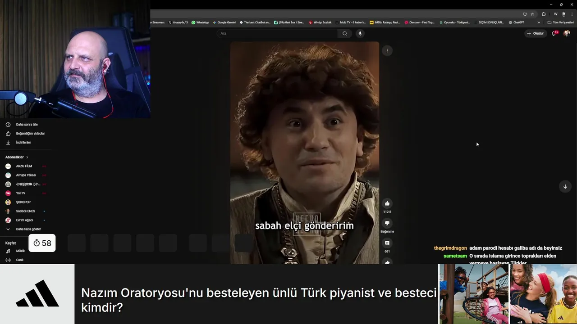This screenshot has height=324, width=577.
Task: Activate voice search microphone
Action: pyautogui.click(x=360, y=33)
